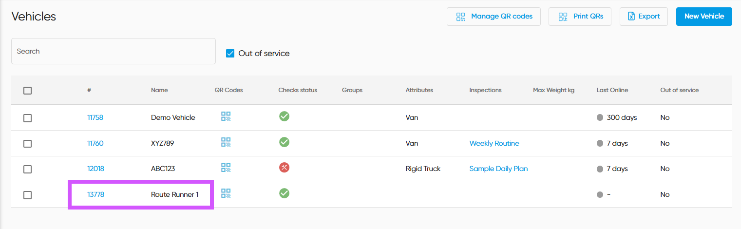The width and height of the screenshot is (741, 229).
Task: Check the row checkbox for ABC123
Action: tap(28, 169)
